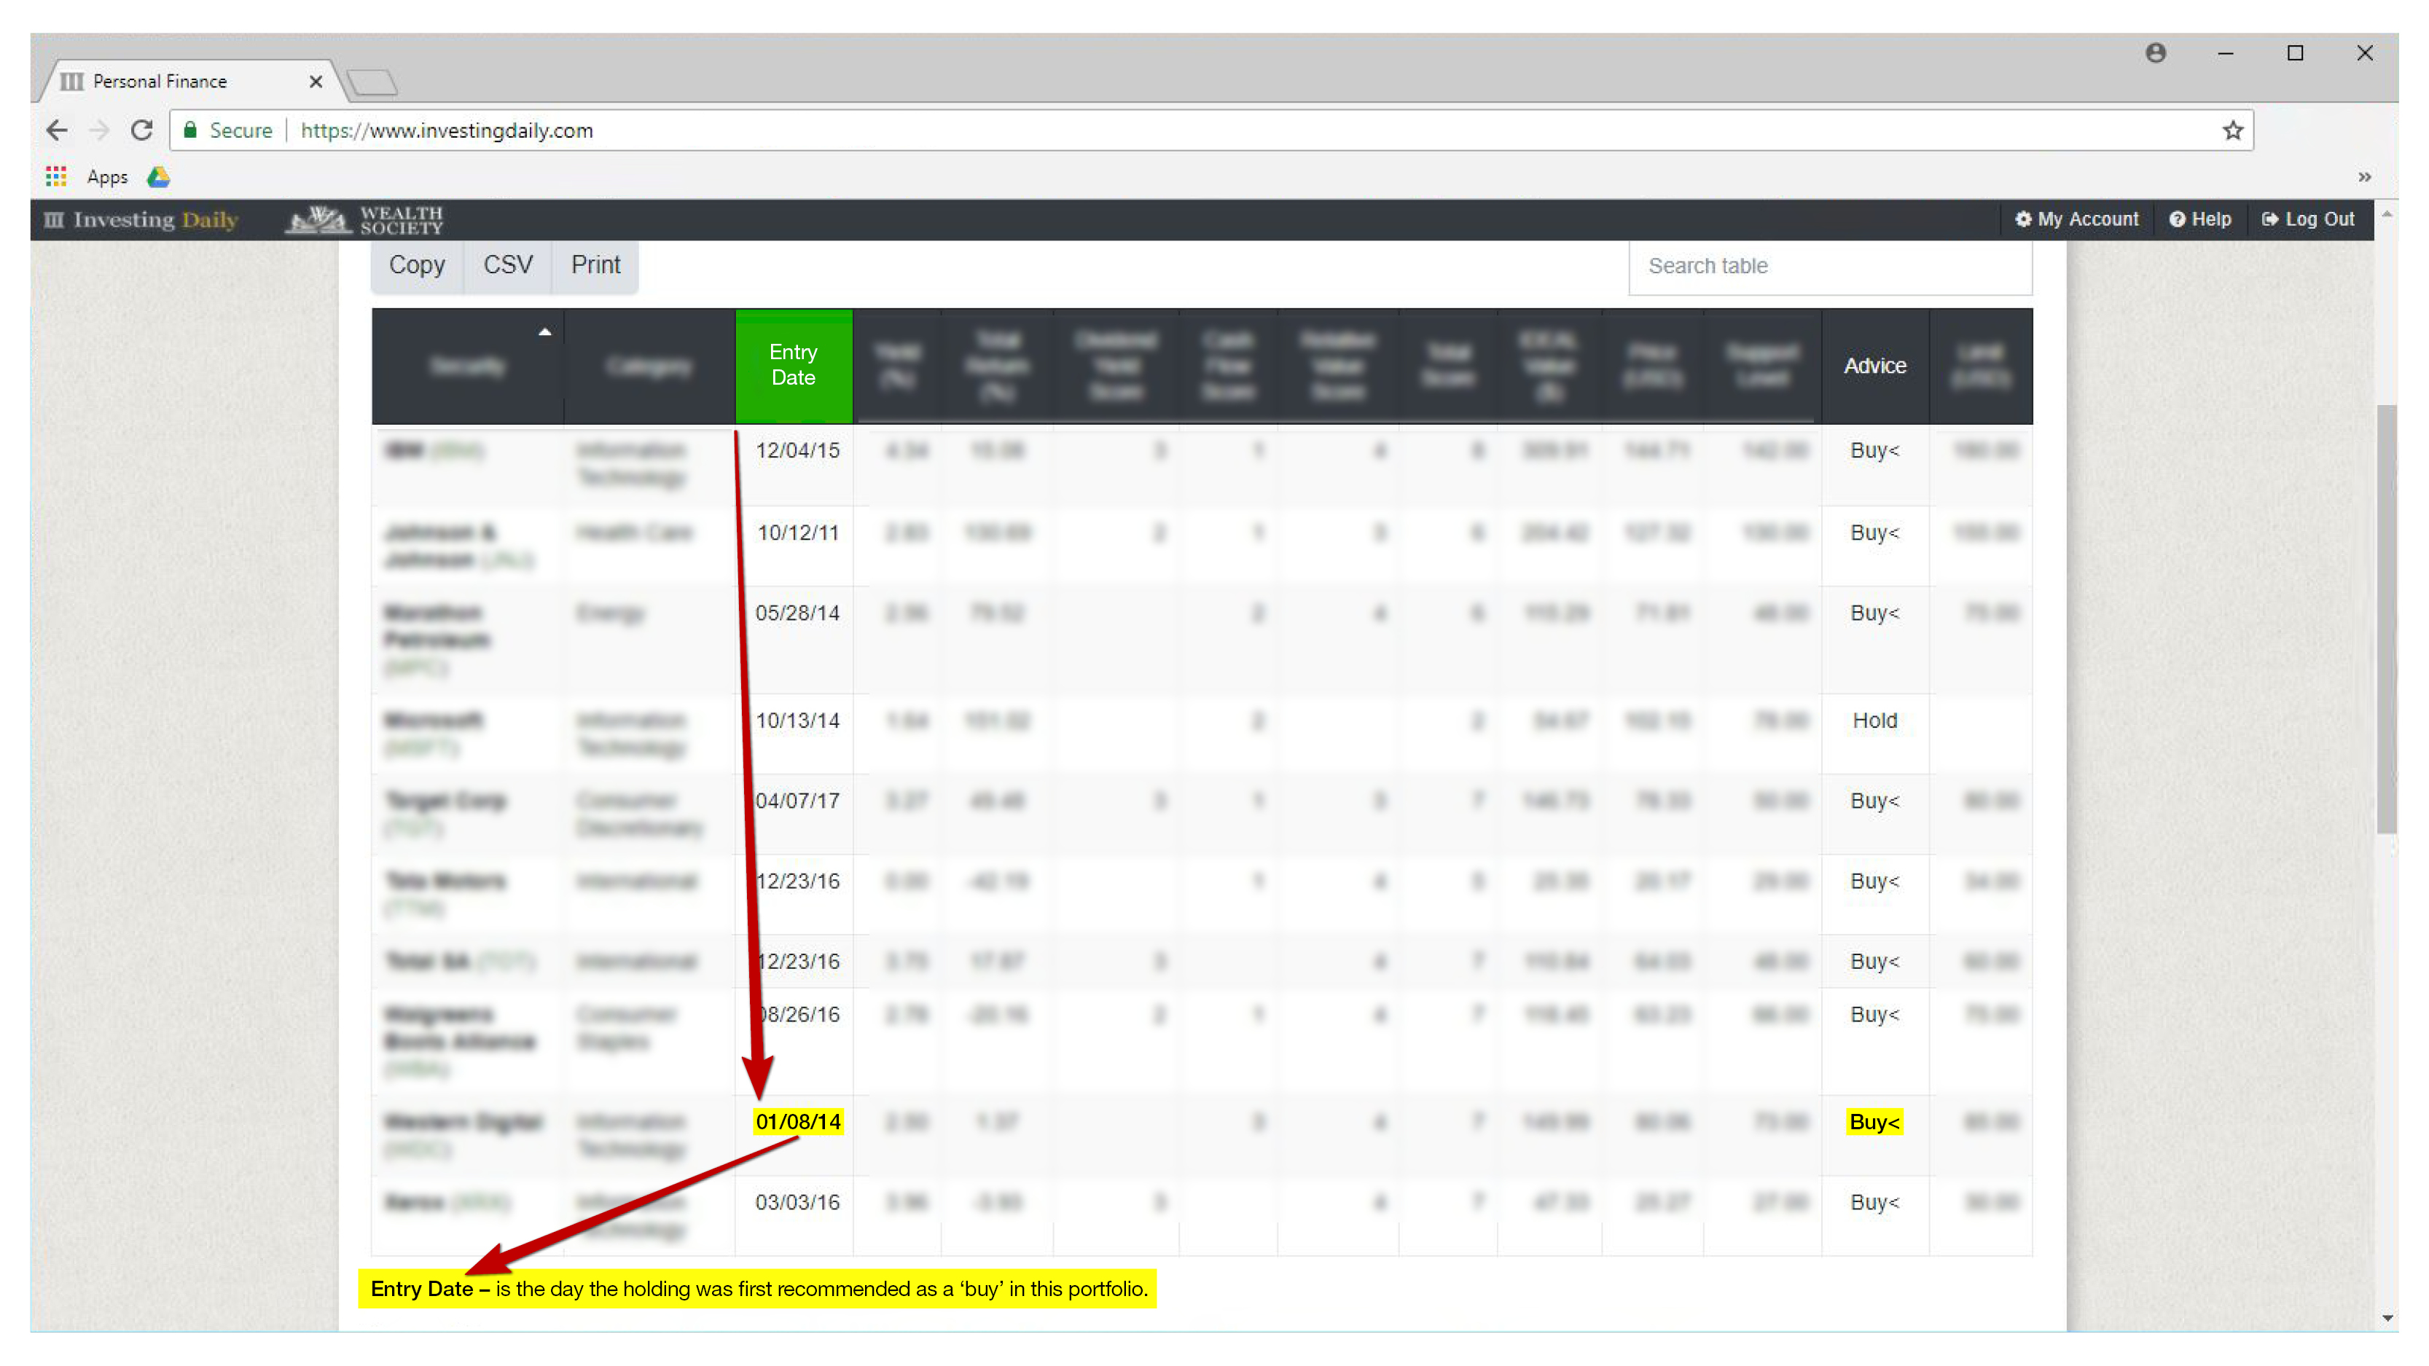Image resolution: width=2429 pixels, height=1366 pixels.
Task: Expand the hidden bookmarks chevron
Action: 2364,176
